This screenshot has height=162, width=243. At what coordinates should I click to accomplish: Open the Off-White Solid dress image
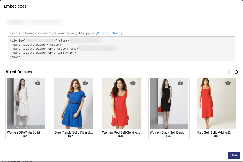pyautogui.click(x=26, y=104)
